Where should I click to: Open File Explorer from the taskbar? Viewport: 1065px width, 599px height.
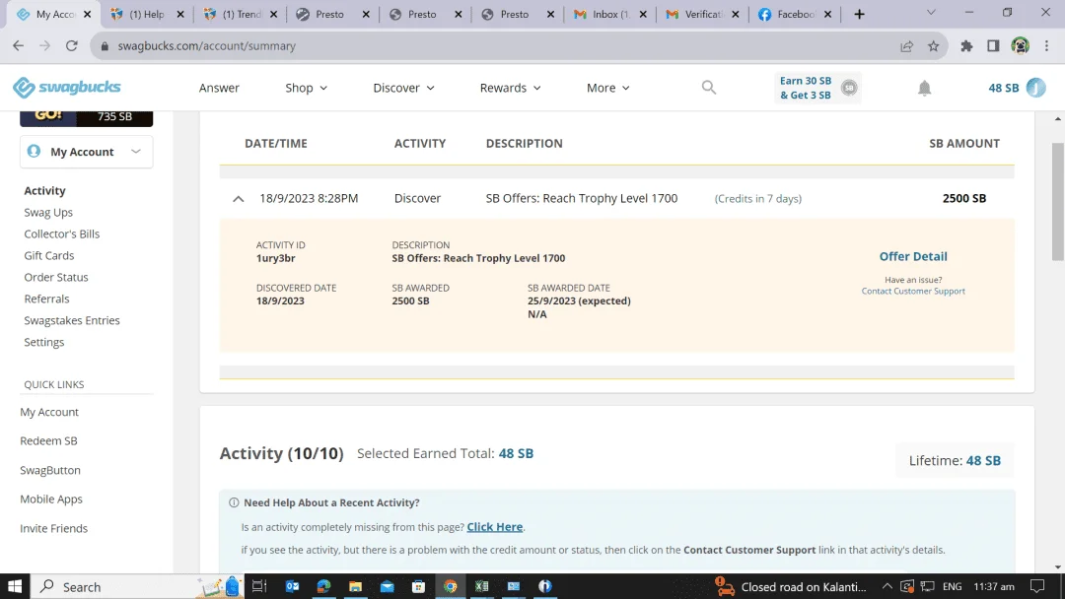click(x=355, y=587)
